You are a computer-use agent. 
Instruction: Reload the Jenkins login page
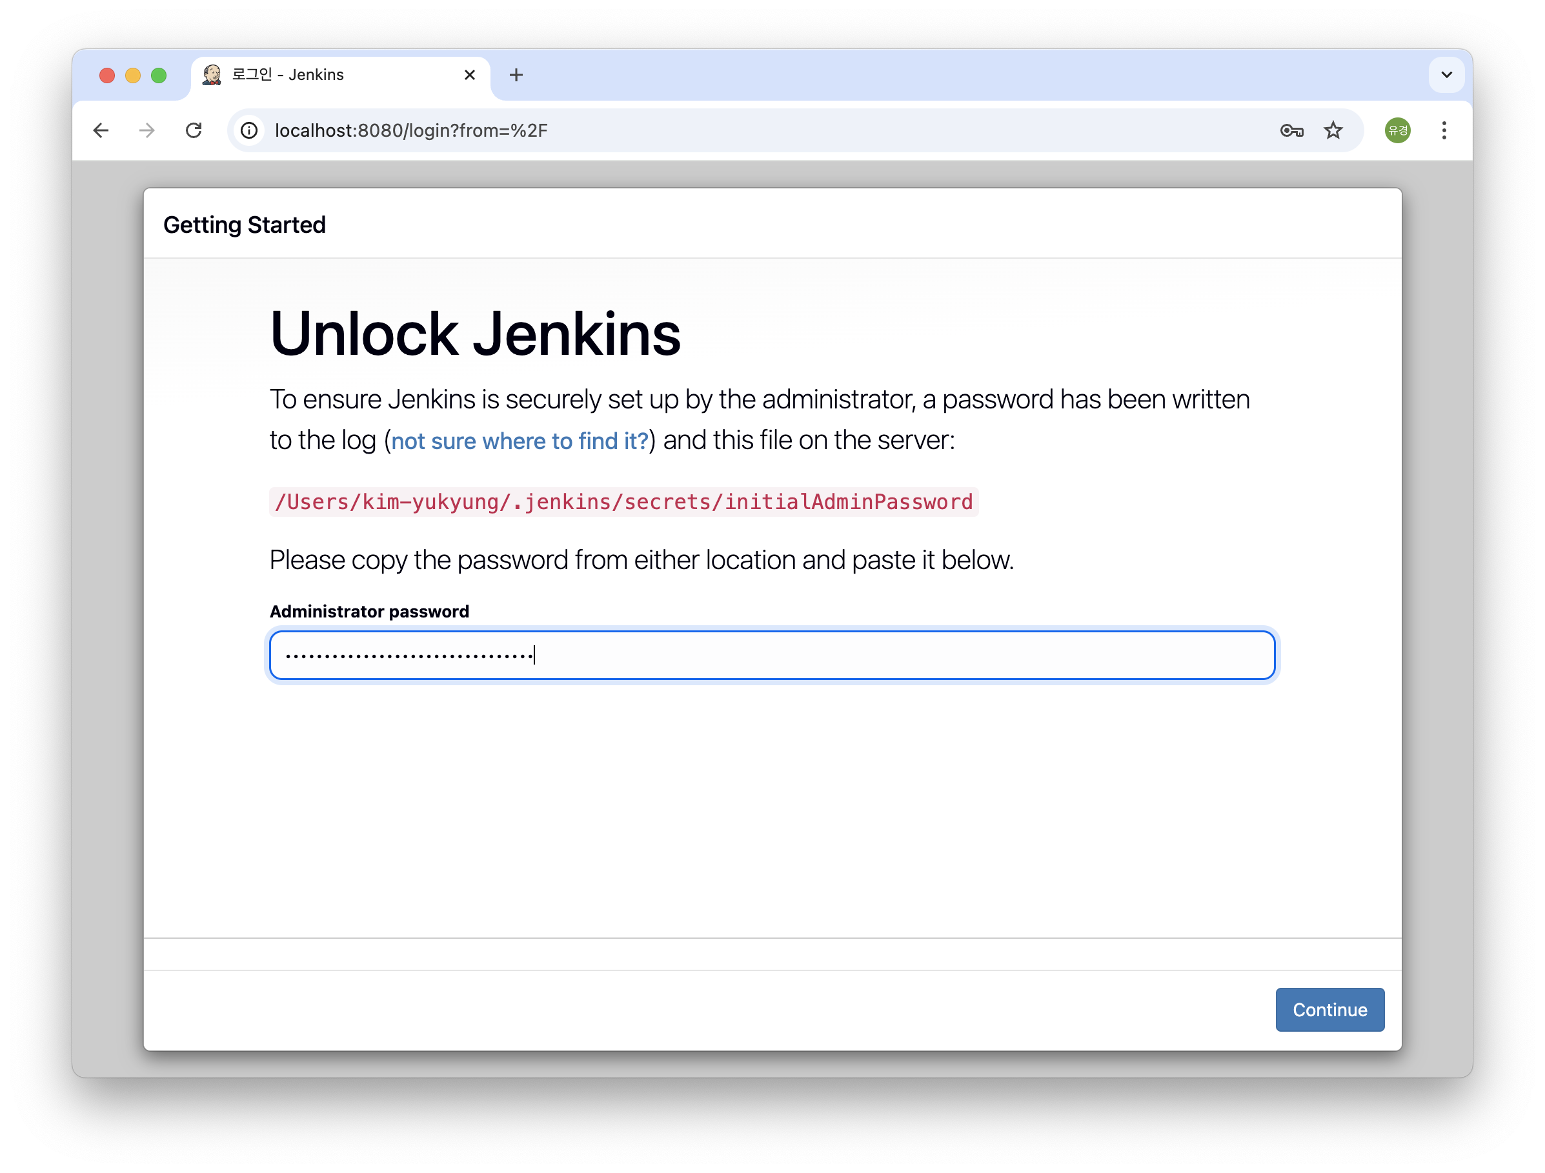click(194, 130)
